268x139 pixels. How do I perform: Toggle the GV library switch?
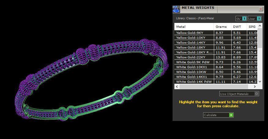[x=241, y=18]
